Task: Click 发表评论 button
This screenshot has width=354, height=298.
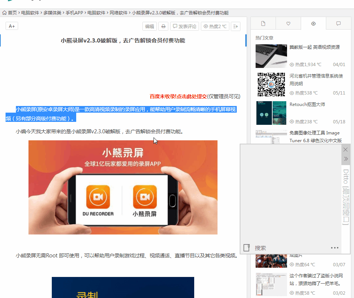Action: tap(185, 26)
